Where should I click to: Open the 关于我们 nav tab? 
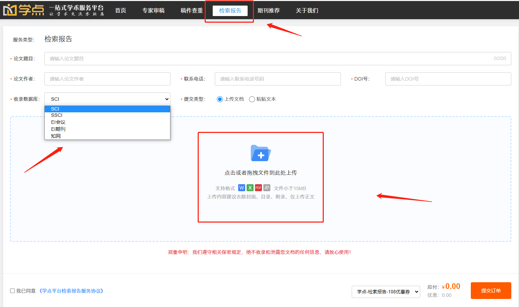(307, 10)
